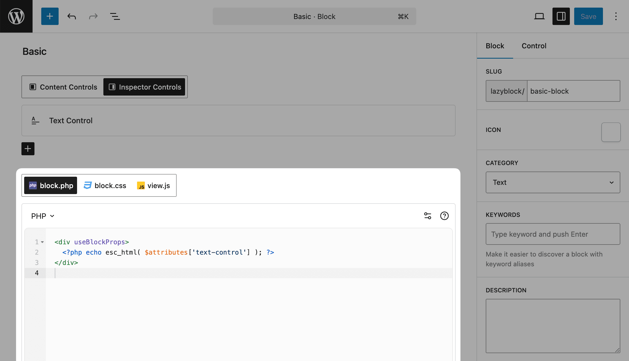Click the help question mark icon
Image resolution: width=629 pixels, height=361 pixels.
coord(444,216)
